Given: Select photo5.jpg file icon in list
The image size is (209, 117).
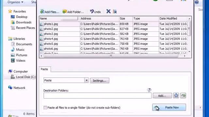Looking at the screenshot, I should point(41,44).
